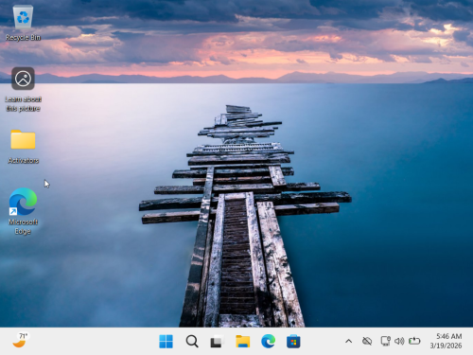Open network status from the system tray
Image resolution: width=473 pixels, height=355 pixels.
(x=385, y=341)
